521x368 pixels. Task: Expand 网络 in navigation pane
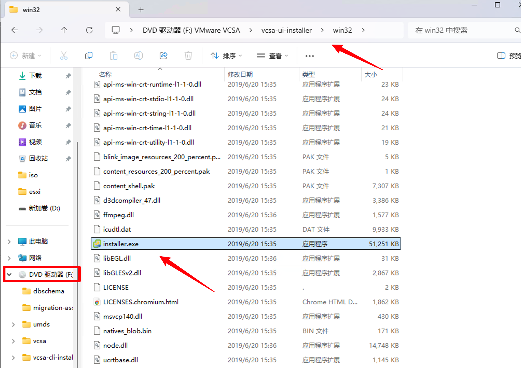[x=9, y=258]
